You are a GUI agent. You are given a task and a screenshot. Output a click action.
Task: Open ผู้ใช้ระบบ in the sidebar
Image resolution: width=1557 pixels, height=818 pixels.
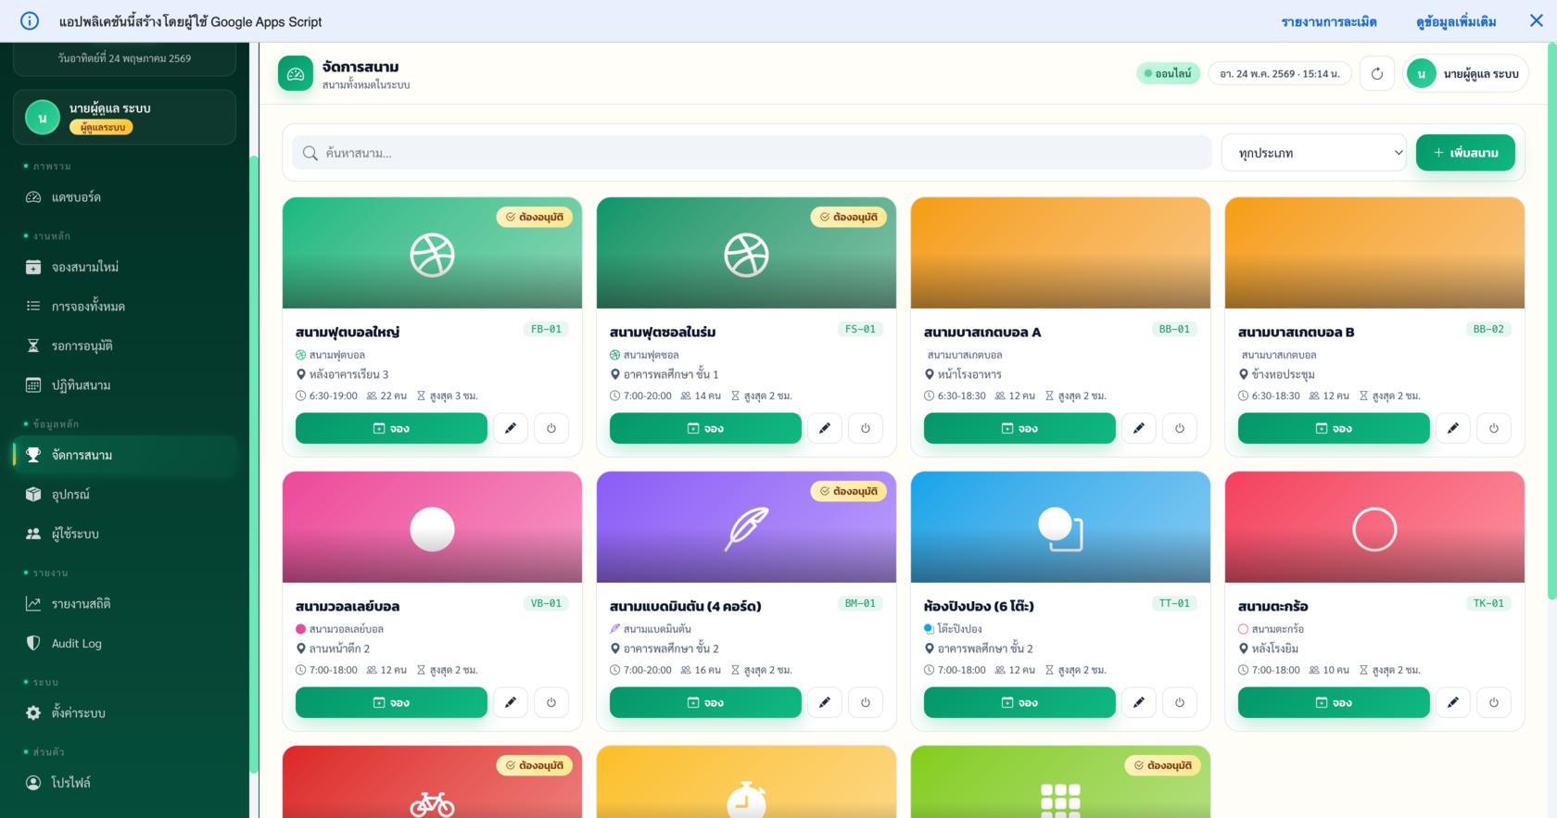(125, 534)
